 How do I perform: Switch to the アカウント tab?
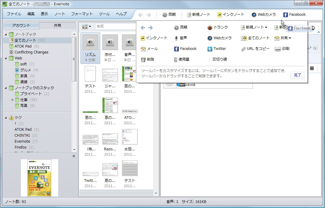pos(21,26)
